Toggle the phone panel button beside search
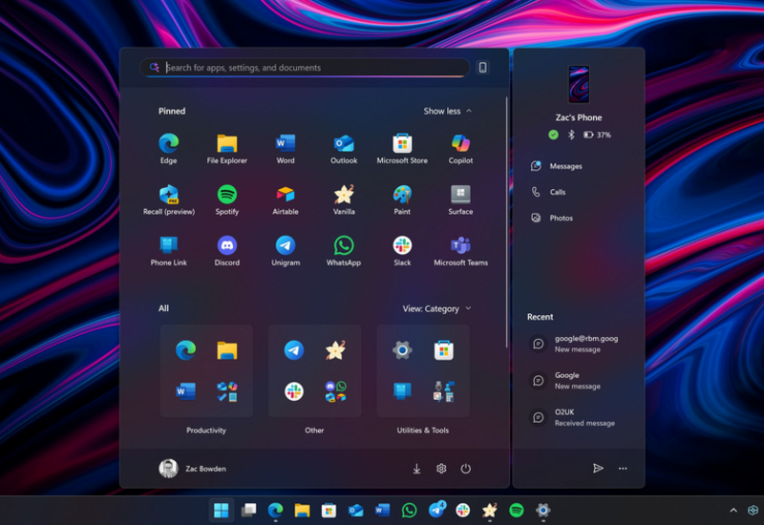Image resolution: width=764 pixels, height=525 pixels. click(483, 67)
